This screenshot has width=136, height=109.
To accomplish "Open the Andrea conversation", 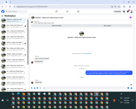I will click(x=14, y=43).
